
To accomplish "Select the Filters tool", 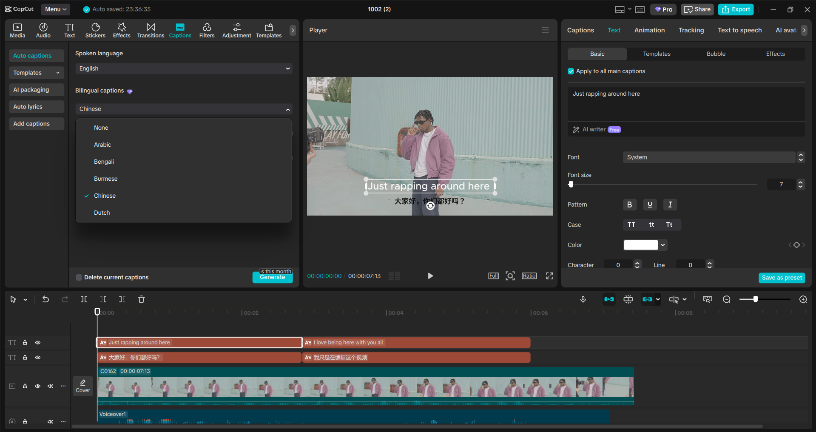I will coord(207,30).
